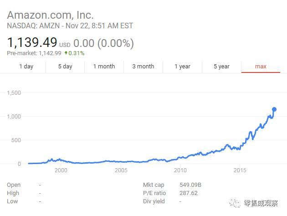This screenshot has width=287, height=216.
Task: Click the max range tab
Action: pyautogui.click(x=261, y=67)
